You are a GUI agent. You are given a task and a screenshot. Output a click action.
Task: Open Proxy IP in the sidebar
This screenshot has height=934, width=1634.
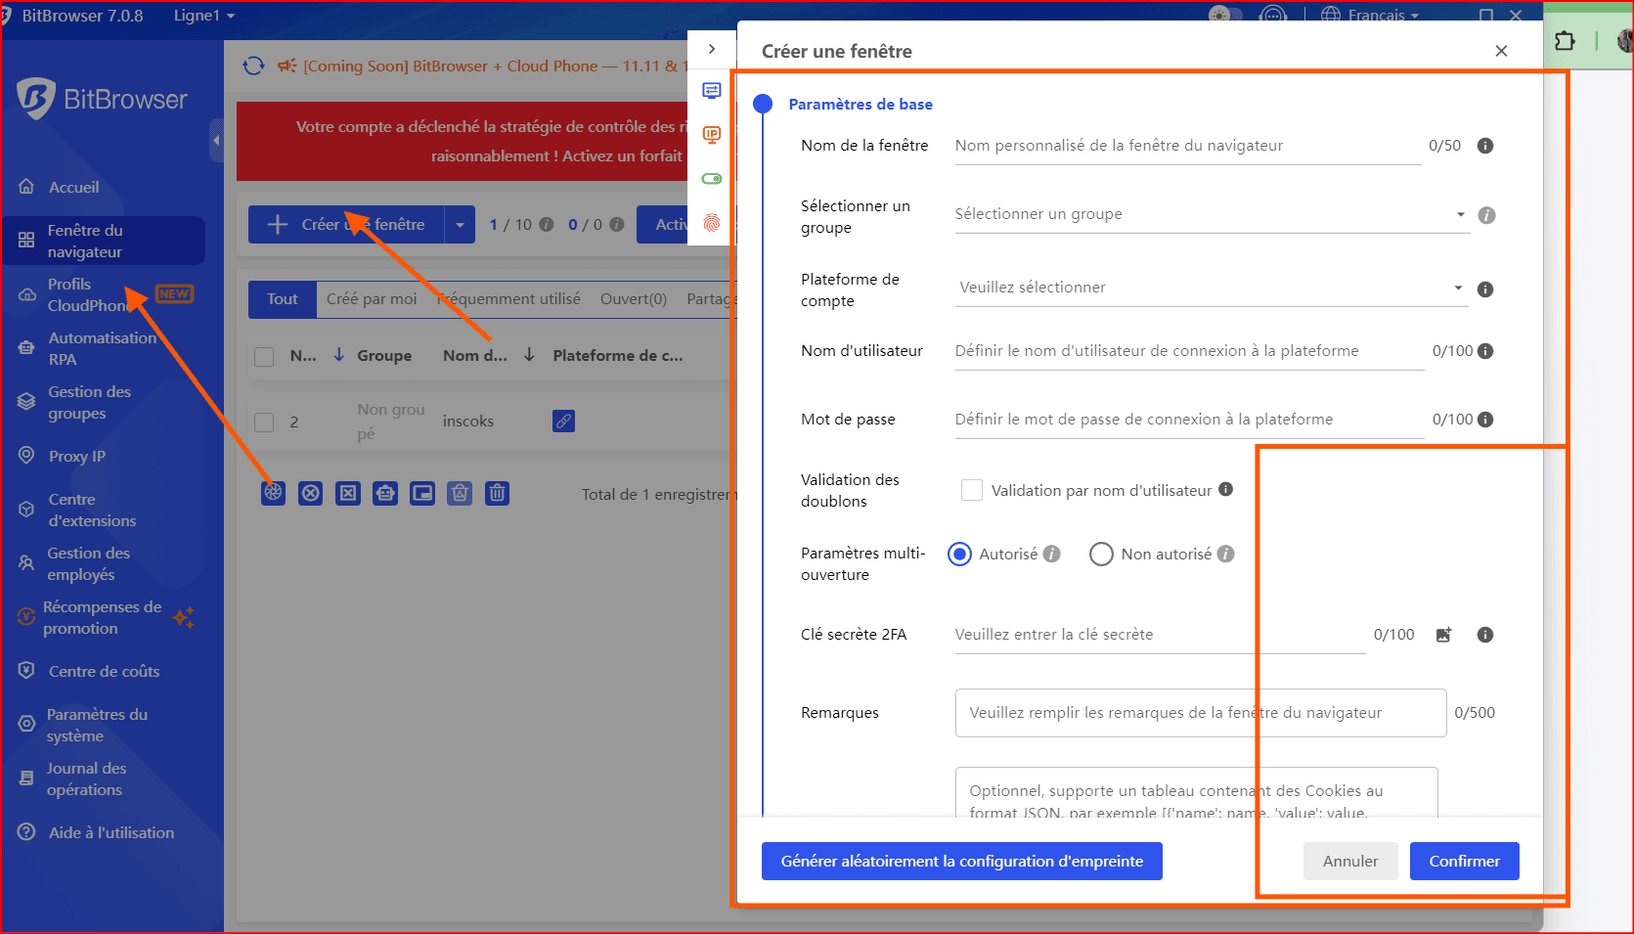click(77, 456)
